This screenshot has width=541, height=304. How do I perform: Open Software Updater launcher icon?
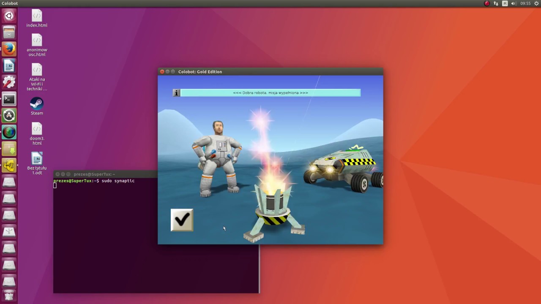coord(9,116)
